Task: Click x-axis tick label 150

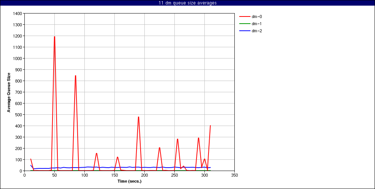Action: 114,175
